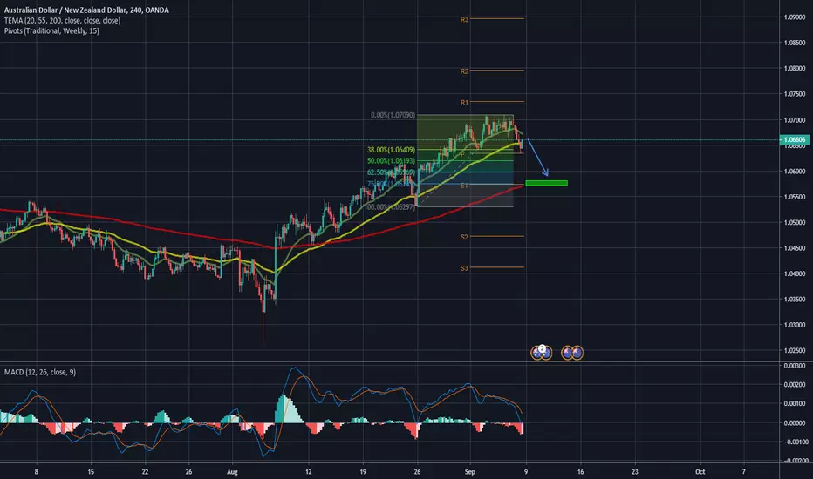The height and width of the screenshot is (479, 813).
Task: Click the 1.08000 price axis value
Action: click(x=795, y=68)
